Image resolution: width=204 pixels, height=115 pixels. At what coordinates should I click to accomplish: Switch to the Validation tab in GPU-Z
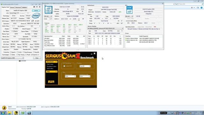(24, 7)
